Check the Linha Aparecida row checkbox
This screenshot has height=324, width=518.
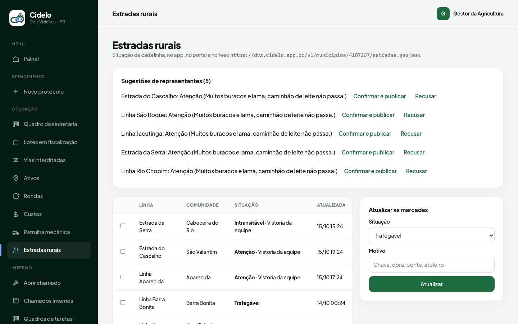123,277
